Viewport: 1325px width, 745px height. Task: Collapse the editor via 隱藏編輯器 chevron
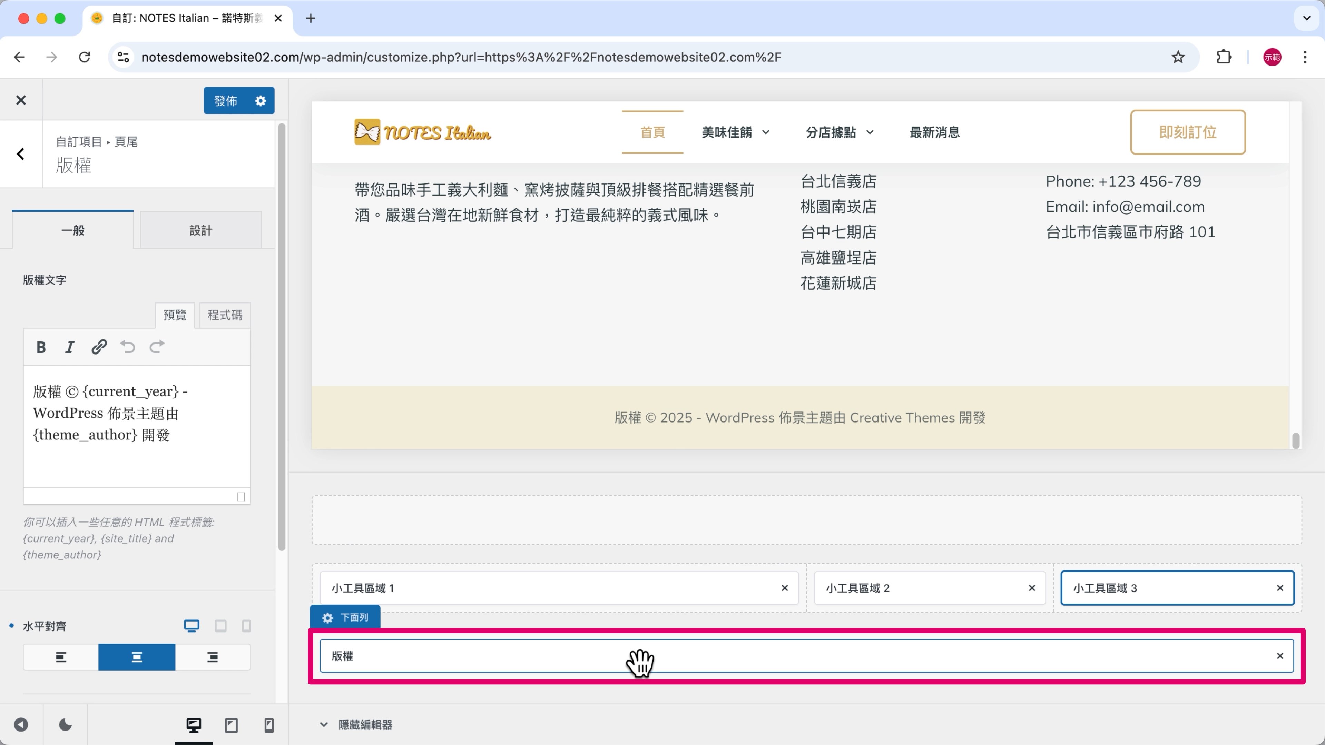coord(324,724)
